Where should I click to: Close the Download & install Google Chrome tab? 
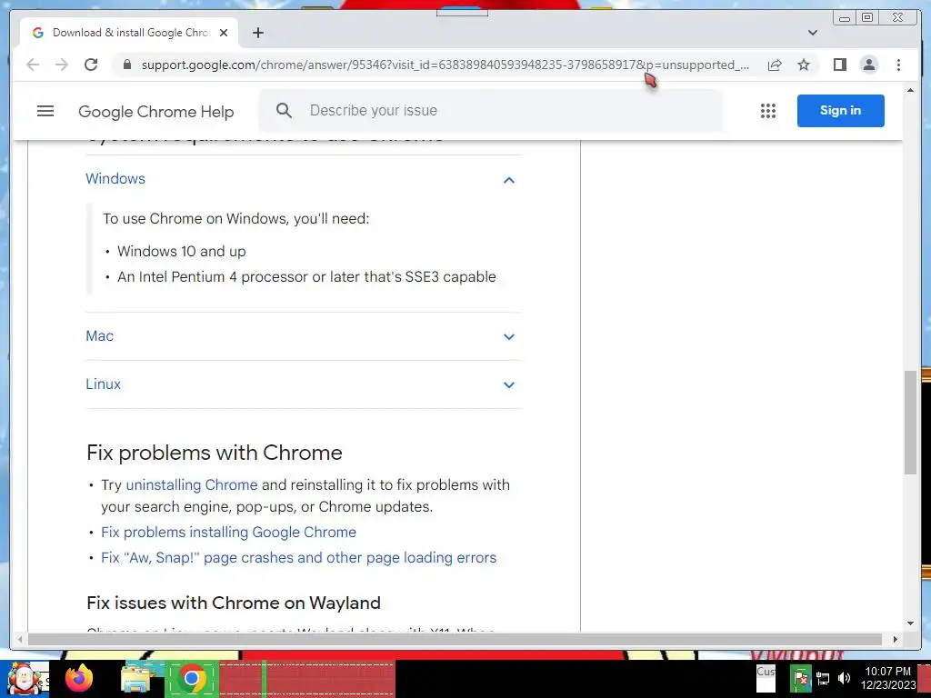[x=224, y=33]
